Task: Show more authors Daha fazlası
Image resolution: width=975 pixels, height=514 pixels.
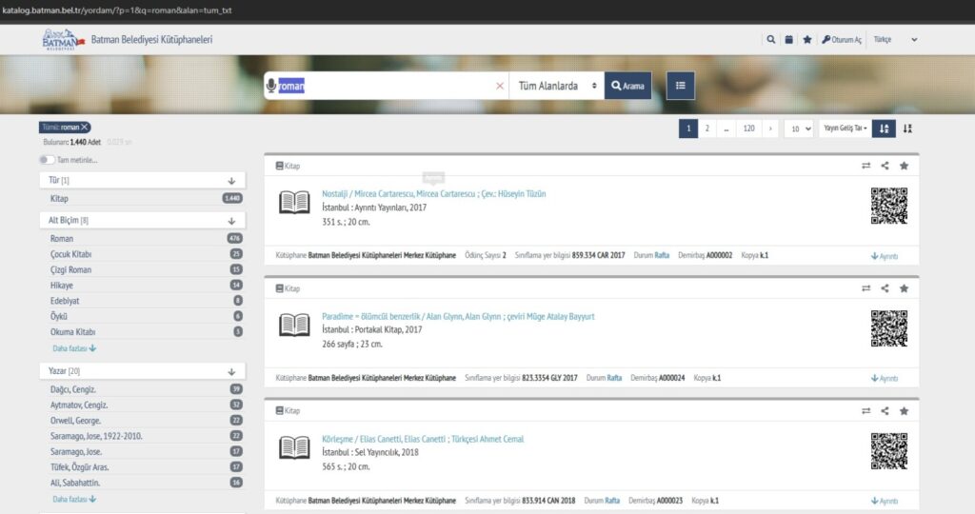Action: click(x=74, y=499)
